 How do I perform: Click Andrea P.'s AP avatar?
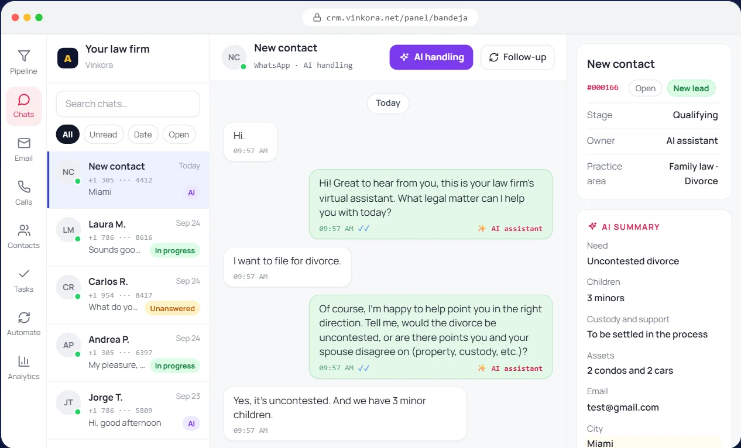click(x=68, y=345)
